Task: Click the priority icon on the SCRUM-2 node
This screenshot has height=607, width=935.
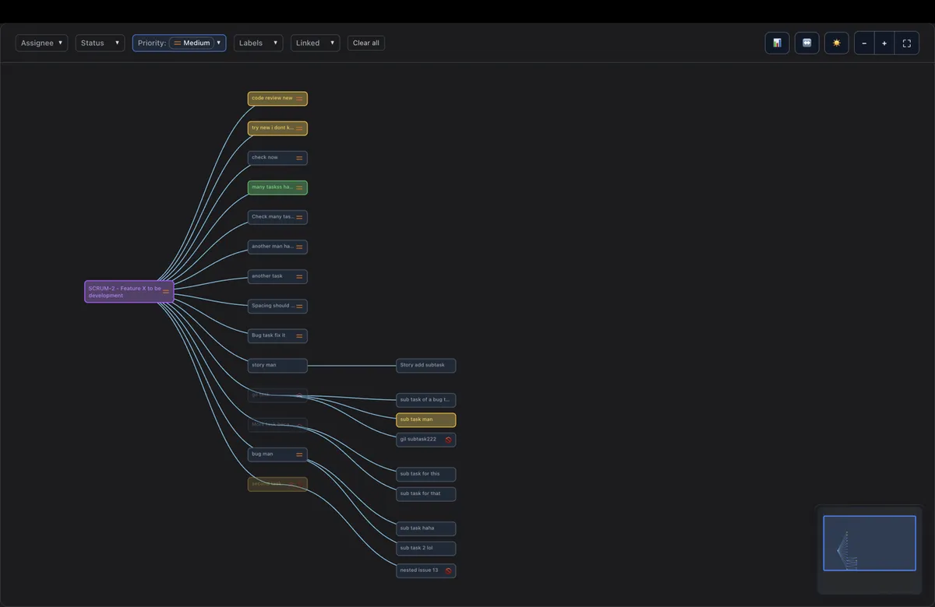Action: (x=166, y=292)
